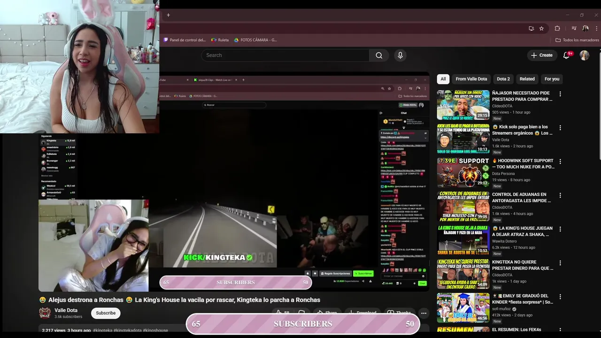The width and height of the screenshot is (601, 338).
Task: Click the #kingshouse hashtag
Action: 155,330
